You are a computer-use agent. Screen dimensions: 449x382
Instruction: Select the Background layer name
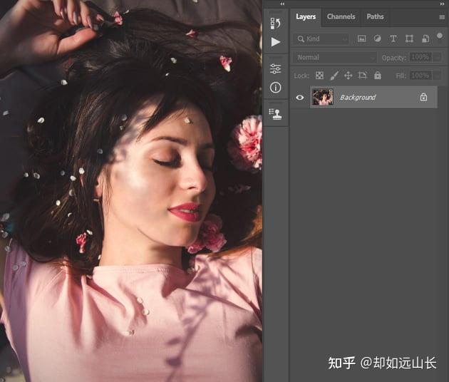(358, 98)
